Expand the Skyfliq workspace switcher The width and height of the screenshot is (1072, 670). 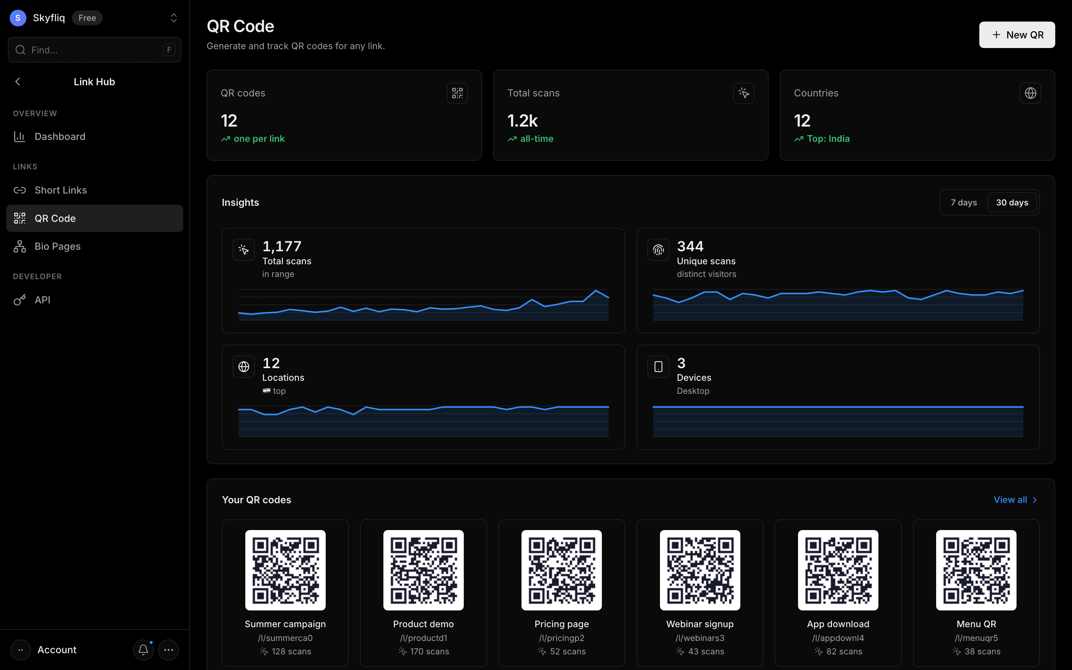(x=174, y=18)
